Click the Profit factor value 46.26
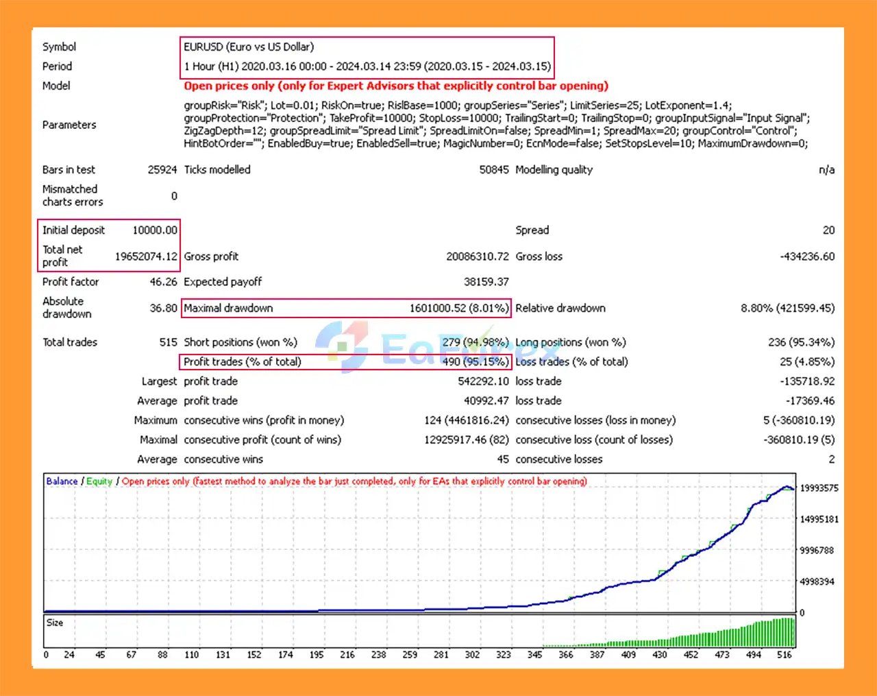877x696 pixels. [x=163, y=282]
